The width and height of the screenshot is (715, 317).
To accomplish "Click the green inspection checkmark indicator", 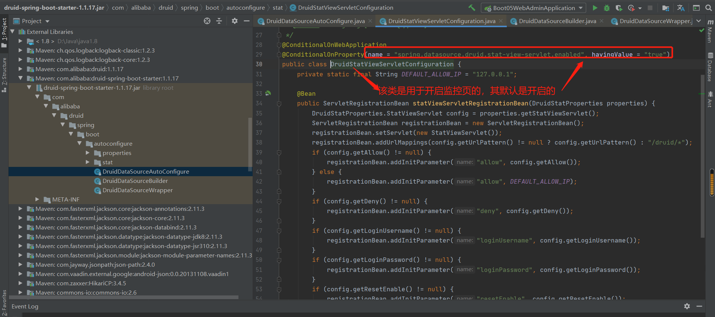I will tap(702, 31).
